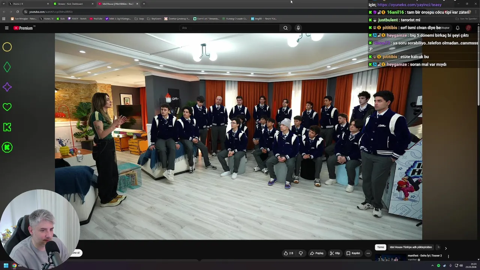Open options for manifest Daha İyi Teaser 2
Image resolution: width=480 pixels, height=270 pixels.
[x=448, y=256]
